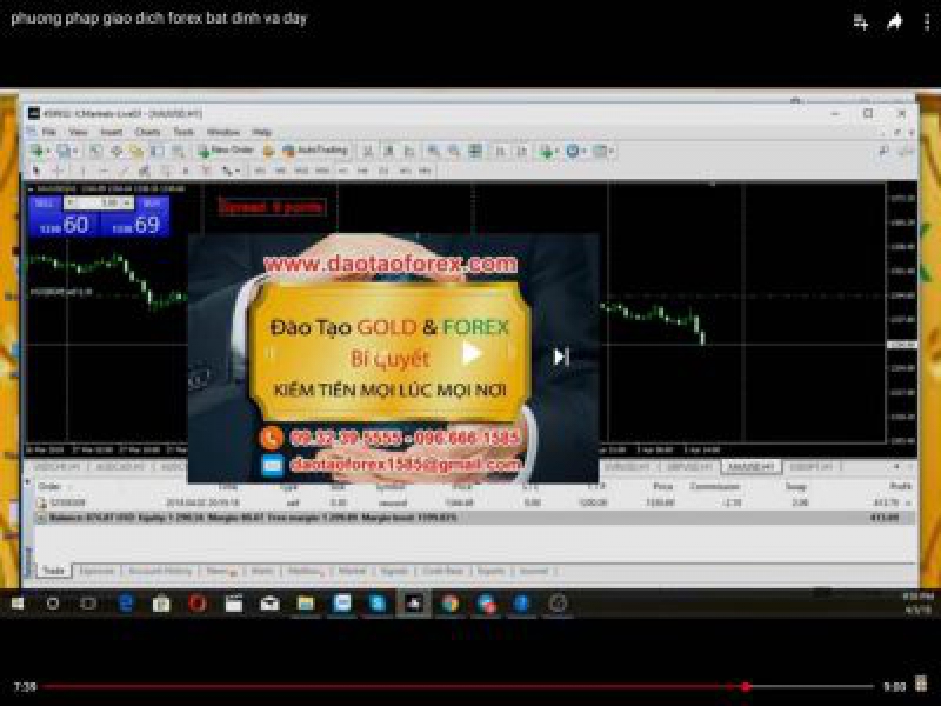The width and height of the screenshot is (941, 706).
Task: Select the cursor tool in line toolbar
Action: 36,170
